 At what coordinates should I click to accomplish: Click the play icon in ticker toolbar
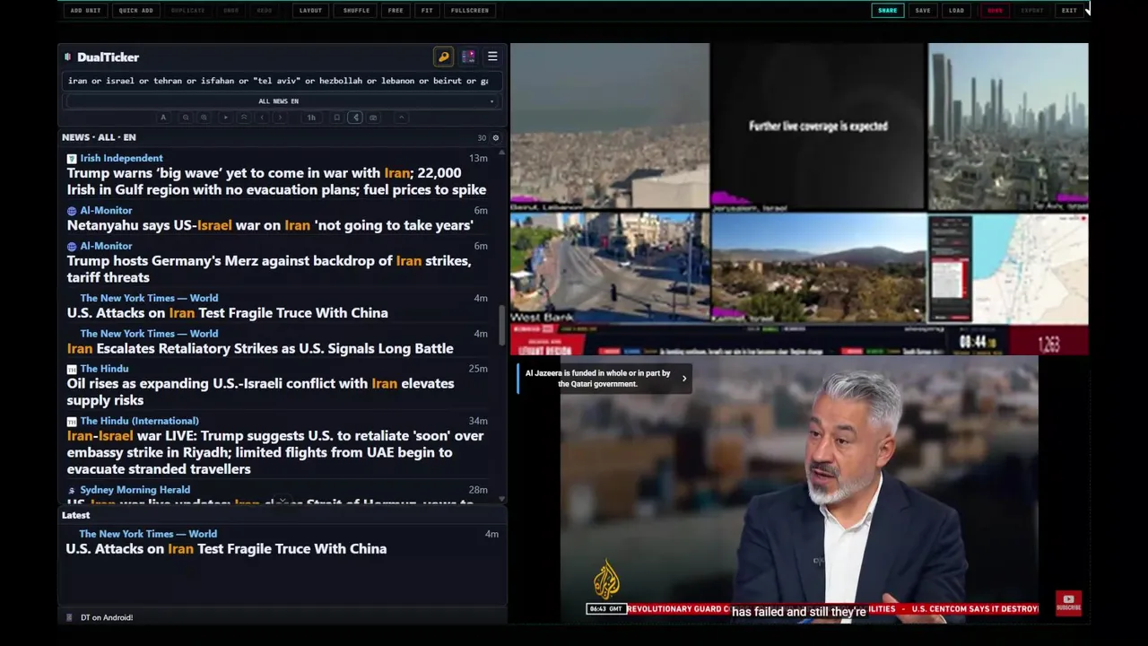pyautogui.click(x=225, y=118)
